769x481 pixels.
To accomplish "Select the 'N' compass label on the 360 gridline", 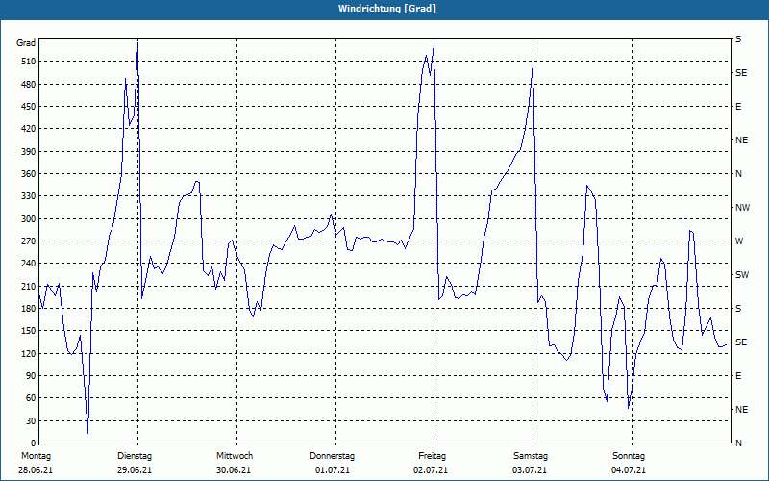I will tap(739, 174).
